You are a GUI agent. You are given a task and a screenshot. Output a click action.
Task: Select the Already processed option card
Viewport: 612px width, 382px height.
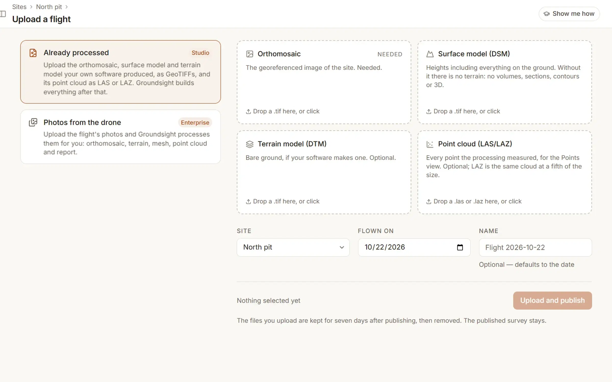[x=121, y=72]
